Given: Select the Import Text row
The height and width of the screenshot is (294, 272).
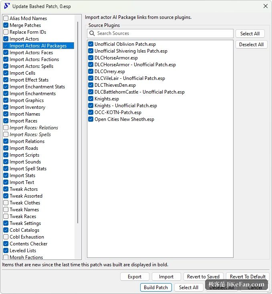Looking at the screenshot, I should click(x=38, y=182).
